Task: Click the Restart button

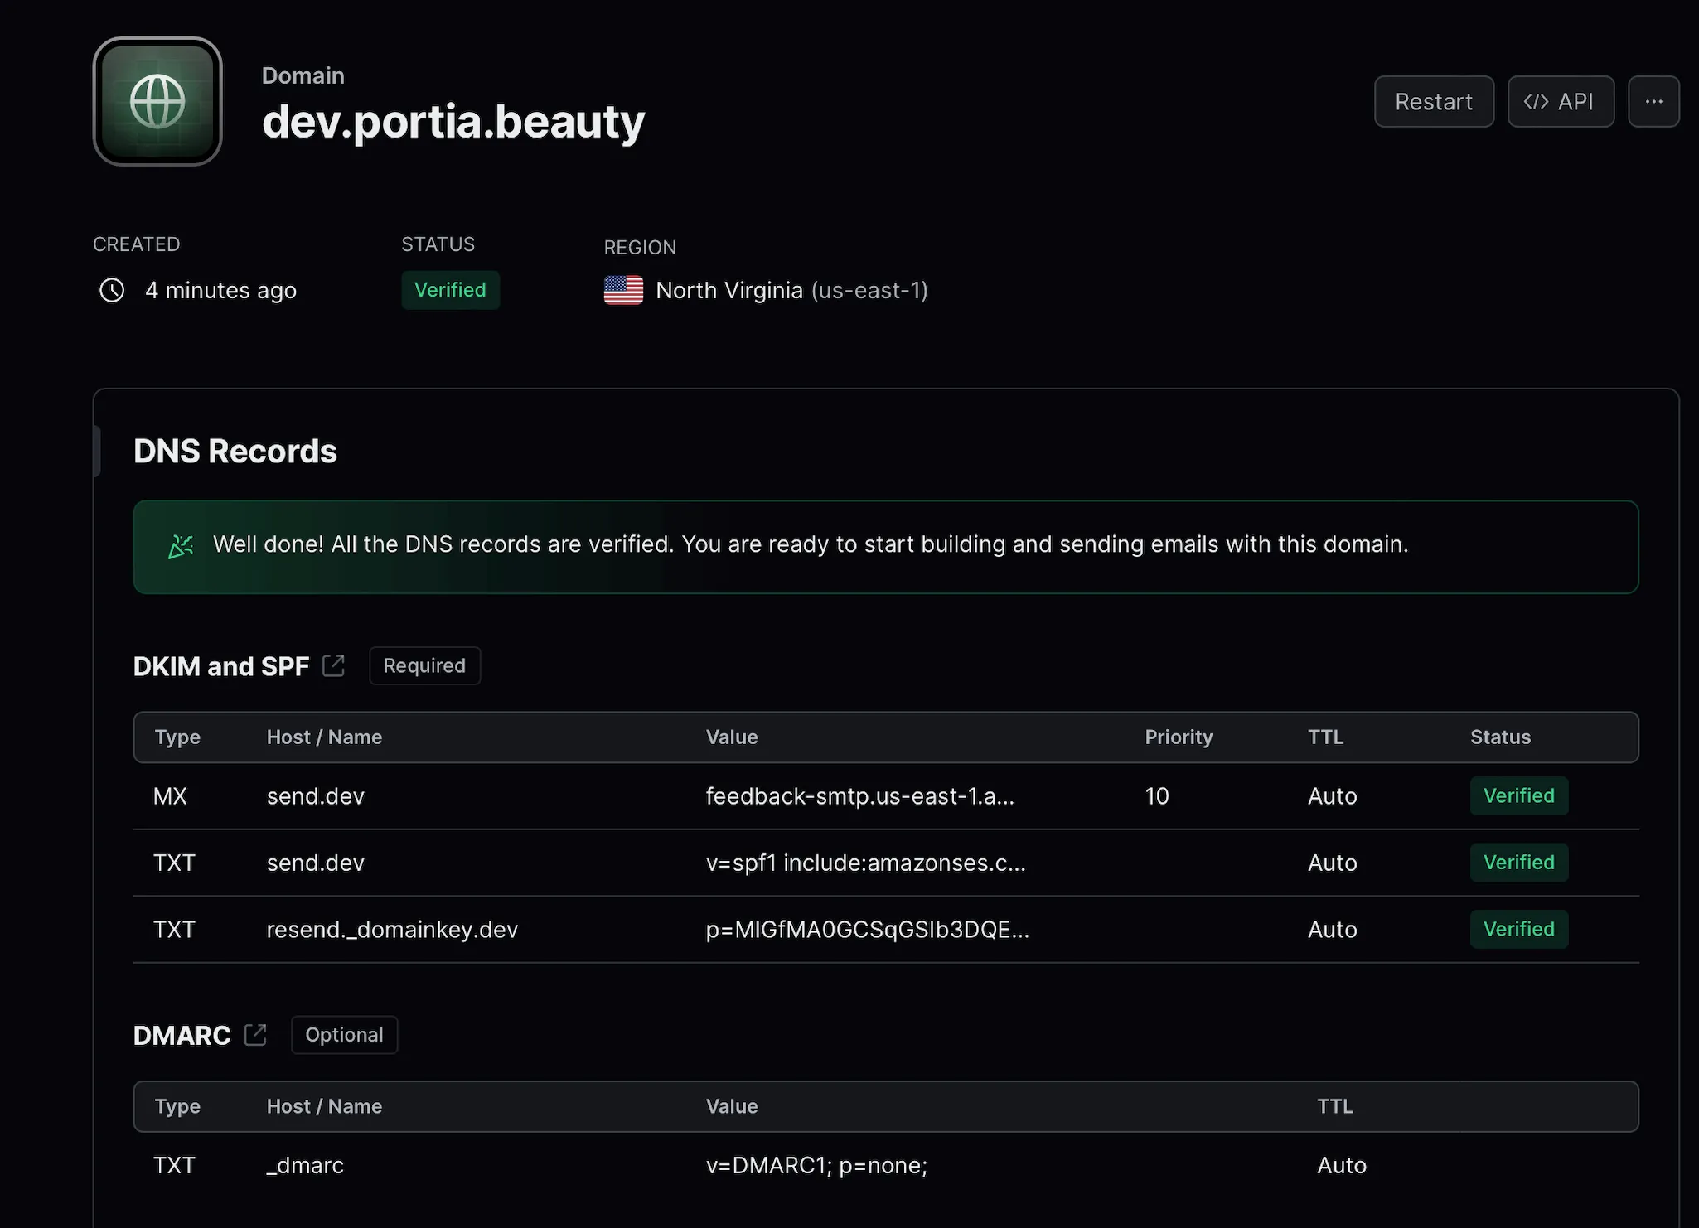Action: (x=1433, y=101)
